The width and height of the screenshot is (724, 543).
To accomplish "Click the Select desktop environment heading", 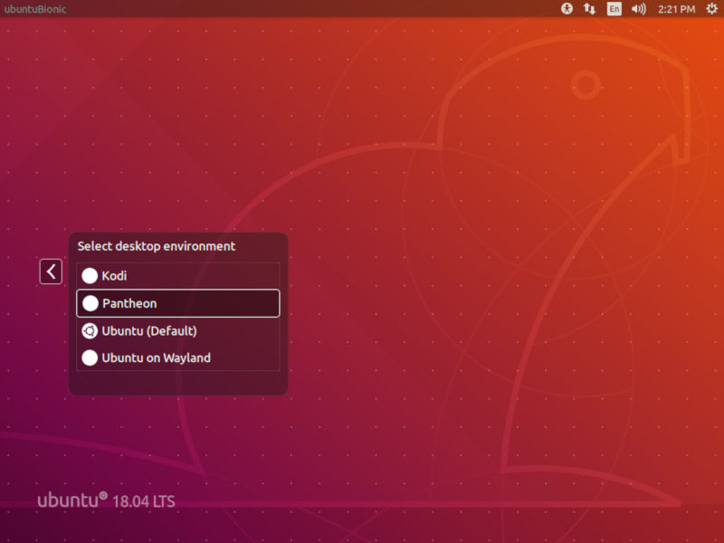I will click(157, 246).
